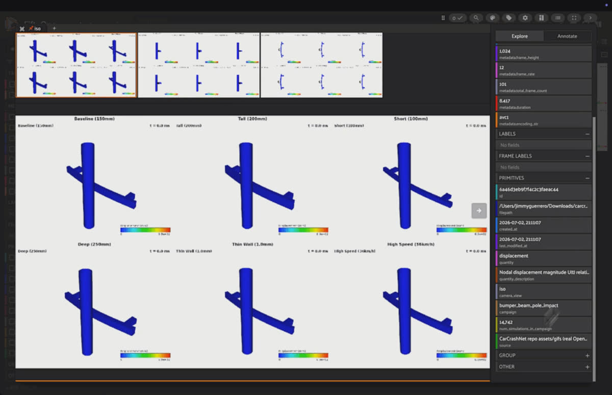Click the 6a46d3eb9f7f4c2c3faeac44 id field
Image resolution: width=612 pixels, height=395 pixels.
pyautogui.click(x=544, y=192)
